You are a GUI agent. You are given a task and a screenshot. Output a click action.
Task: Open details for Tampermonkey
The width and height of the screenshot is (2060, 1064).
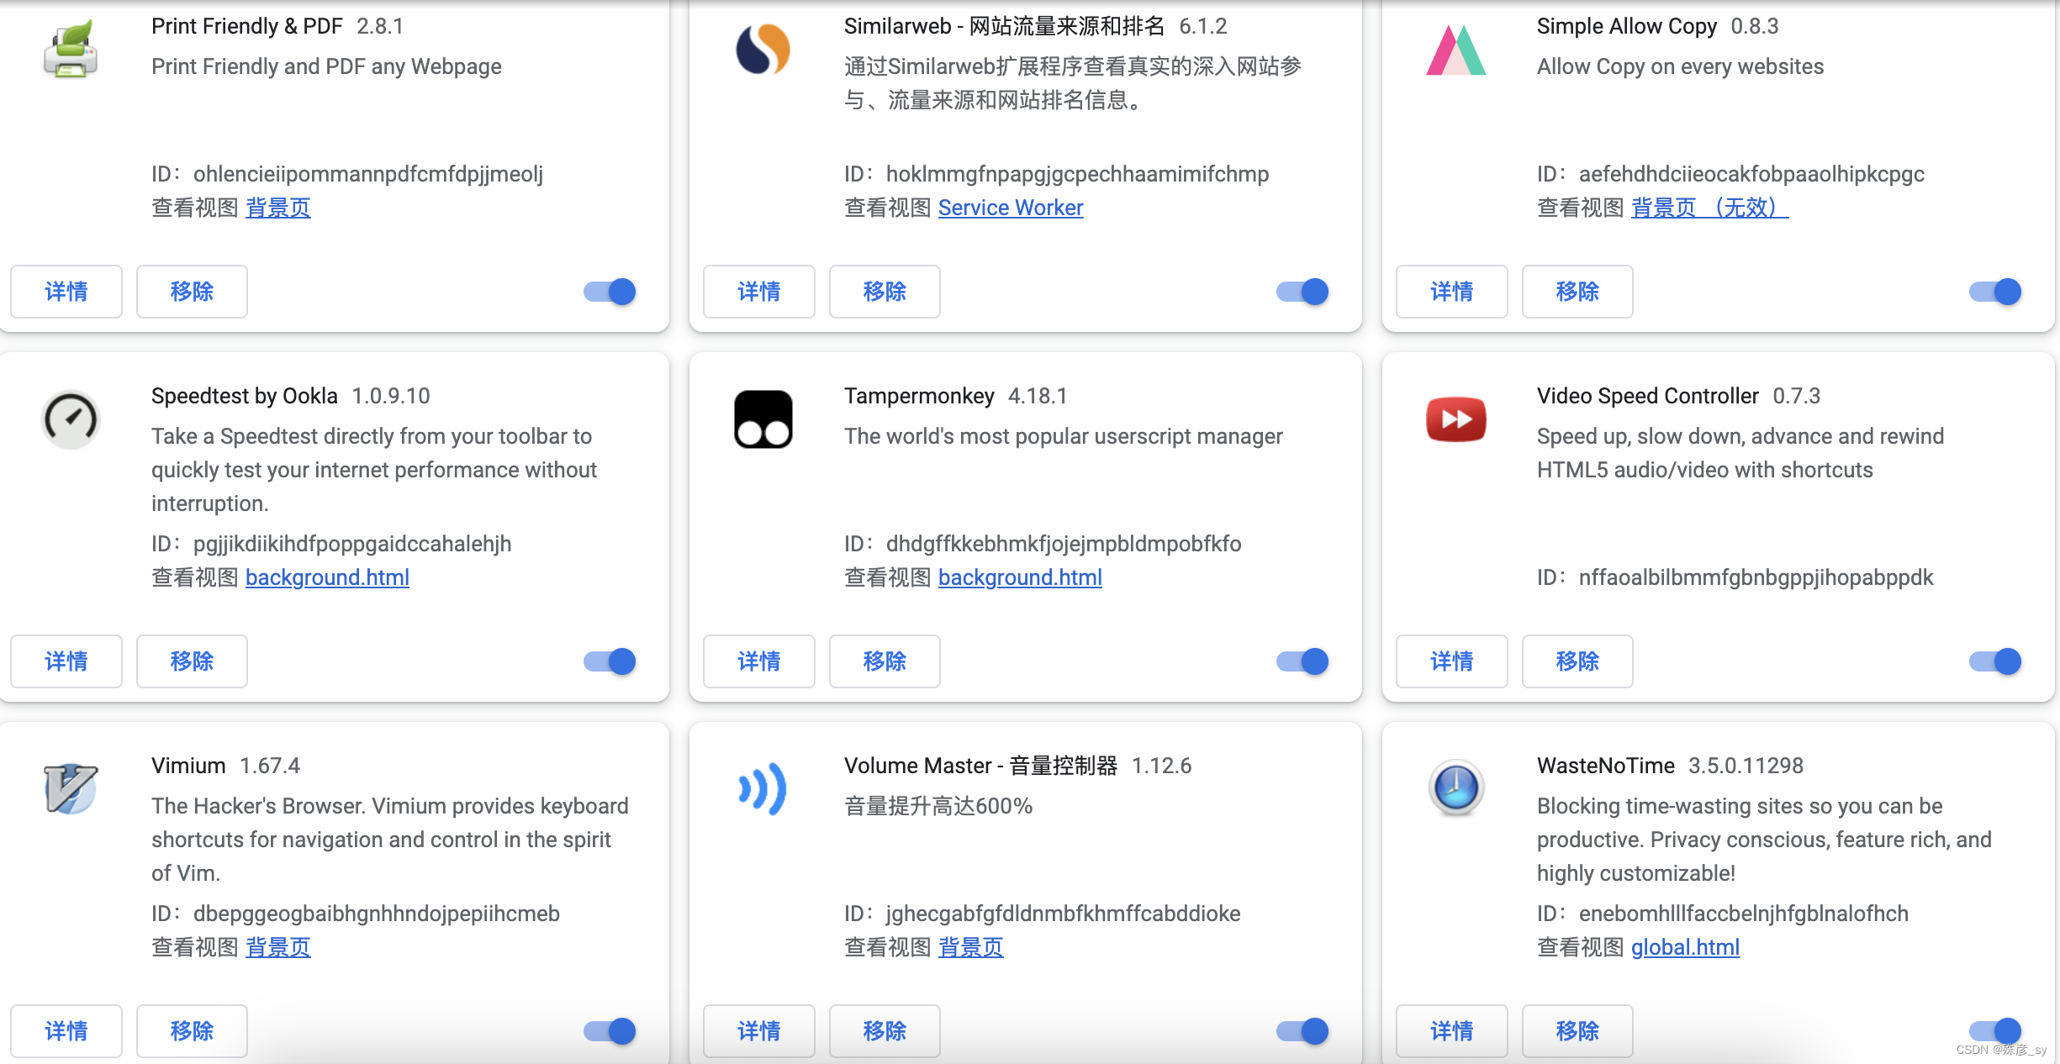(758, 661)
